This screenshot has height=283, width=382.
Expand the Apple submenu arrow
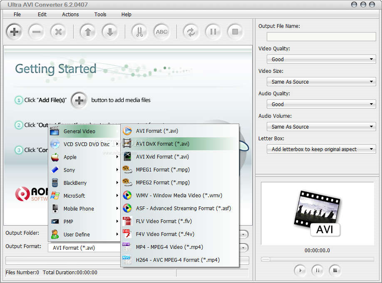117,157
